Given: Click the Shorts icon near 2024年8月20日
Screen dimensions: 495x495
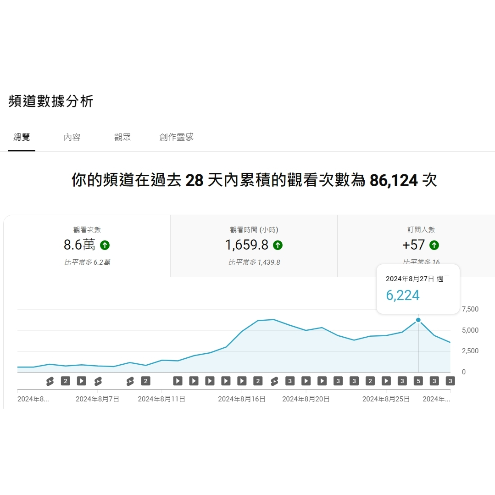Looking at the screenshot, I should [x=274, y=381].
